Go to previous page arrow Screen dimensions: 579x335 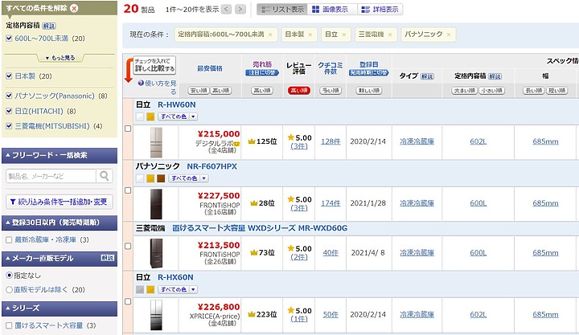227,9
